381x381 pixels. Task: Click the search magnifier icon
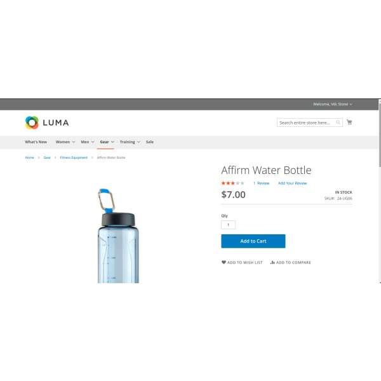pos(338,123)
